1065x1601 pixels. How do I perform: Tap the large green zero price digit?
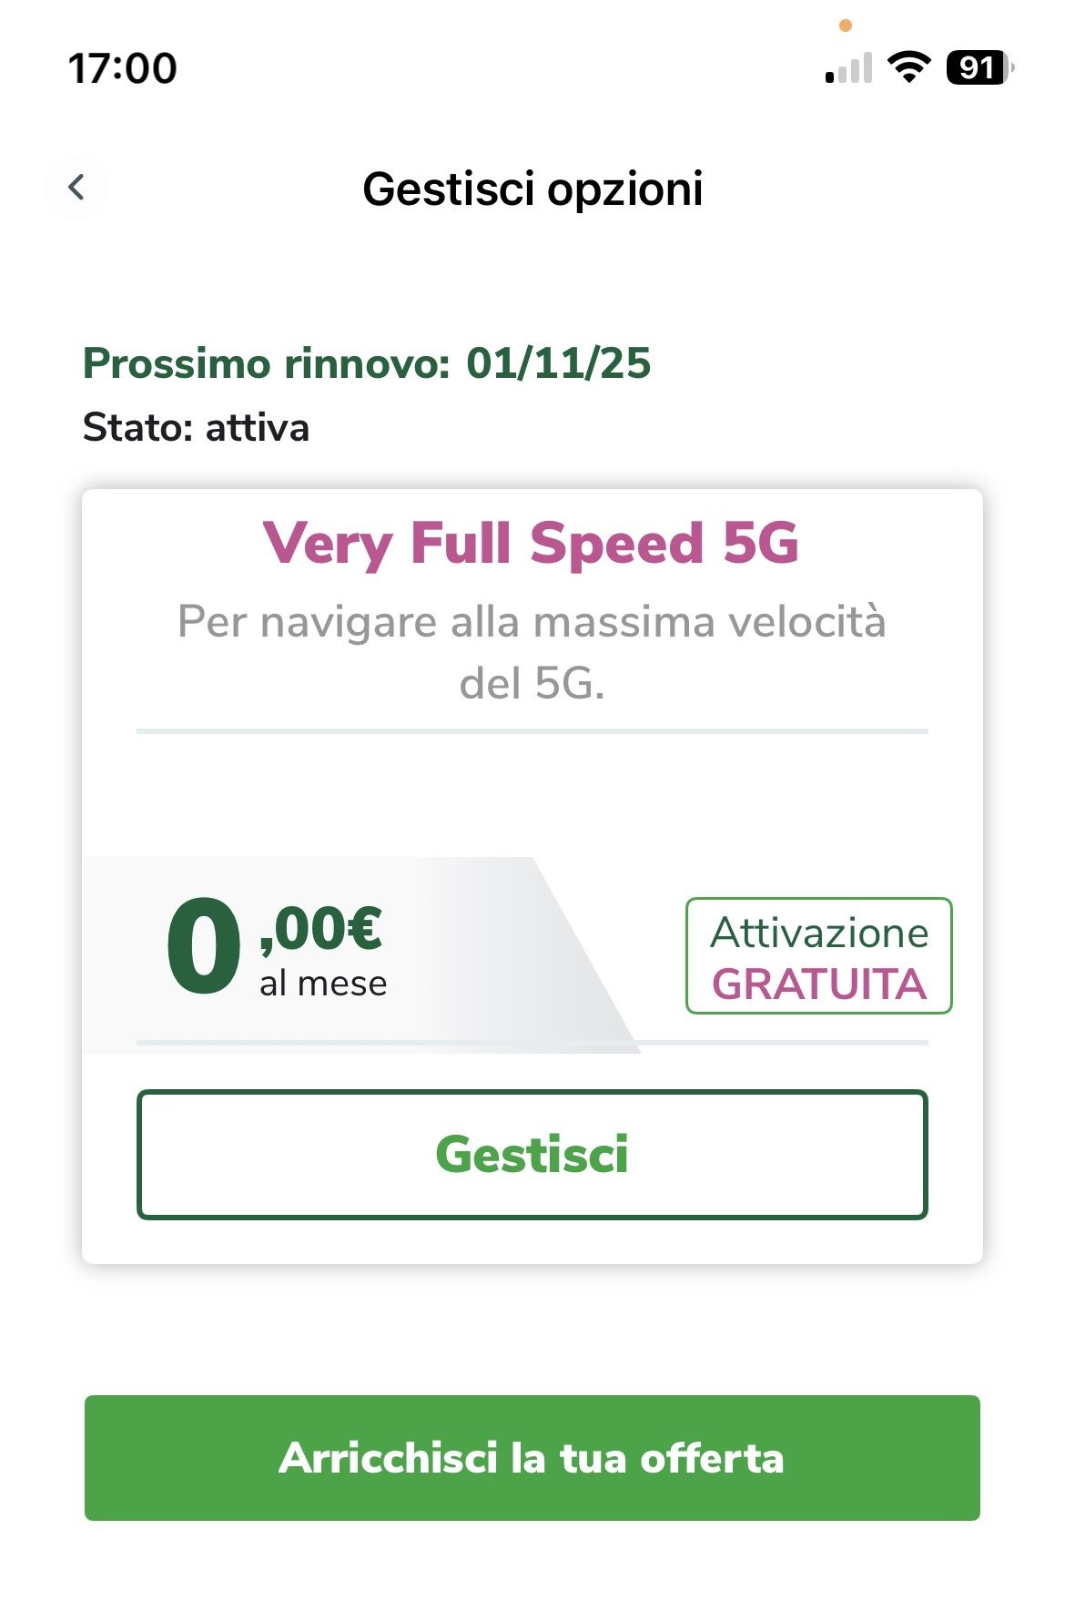(x=204, y=947)
